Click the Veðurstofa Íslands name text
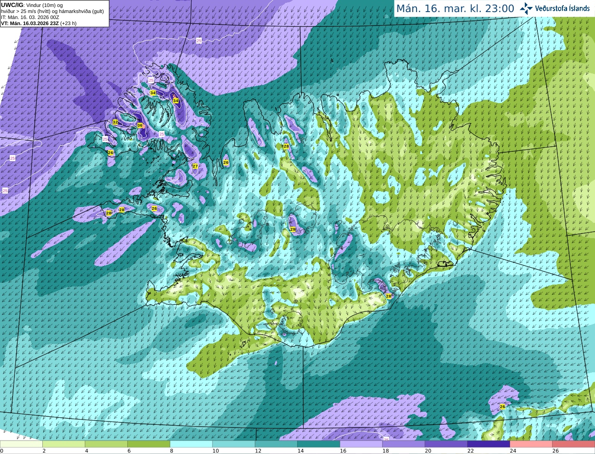The height and width of the screenshot is (454, 595). [x=562, y=8]
